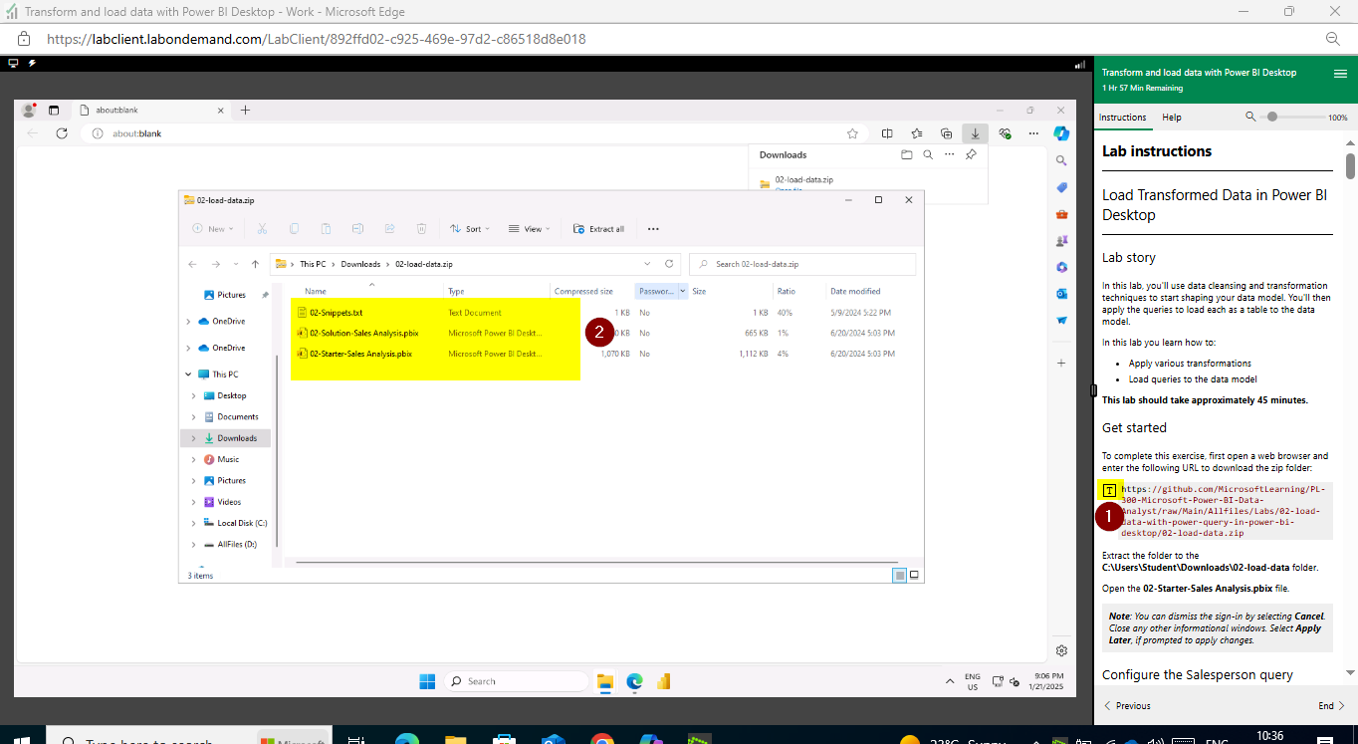Click the GitHub zip URL in instructions

point(1224,511)
